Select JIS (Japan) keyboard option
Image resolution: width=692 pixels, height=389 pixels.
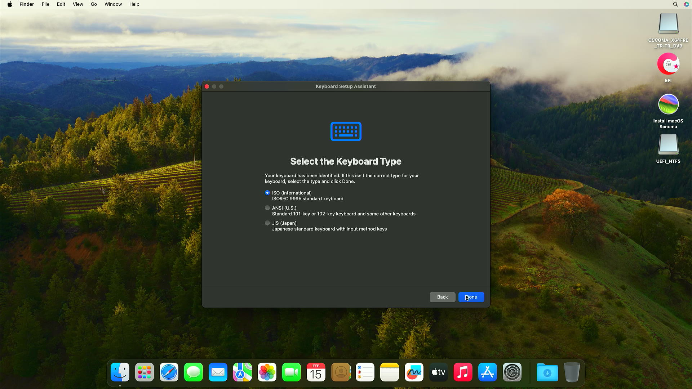coord(267,223)
